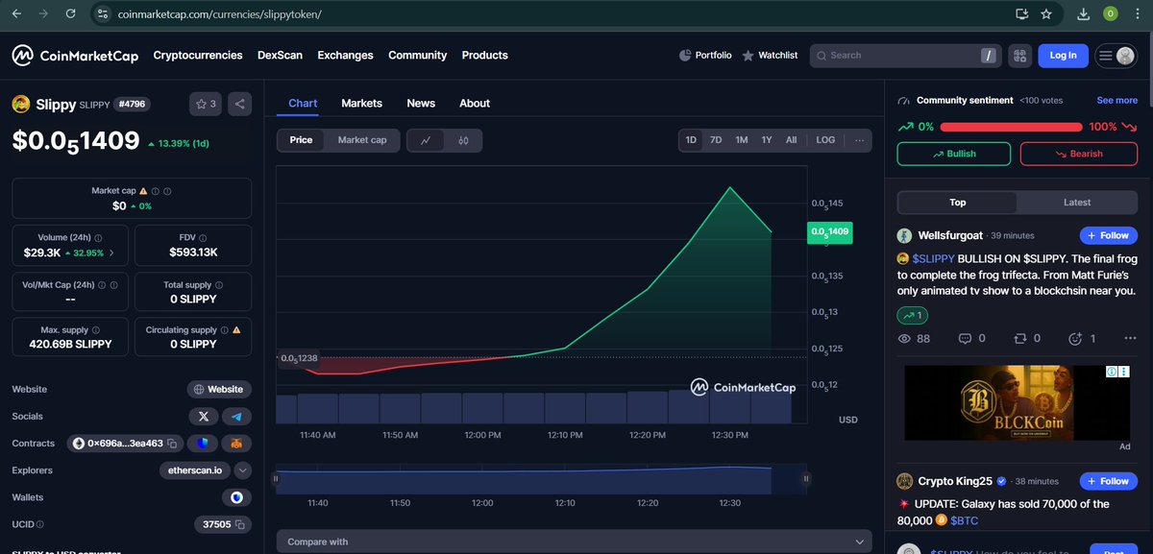This screenshot has height=554, width=1153.
Task: Click See more in community sentiment
Action: [x=1116, y=100]
